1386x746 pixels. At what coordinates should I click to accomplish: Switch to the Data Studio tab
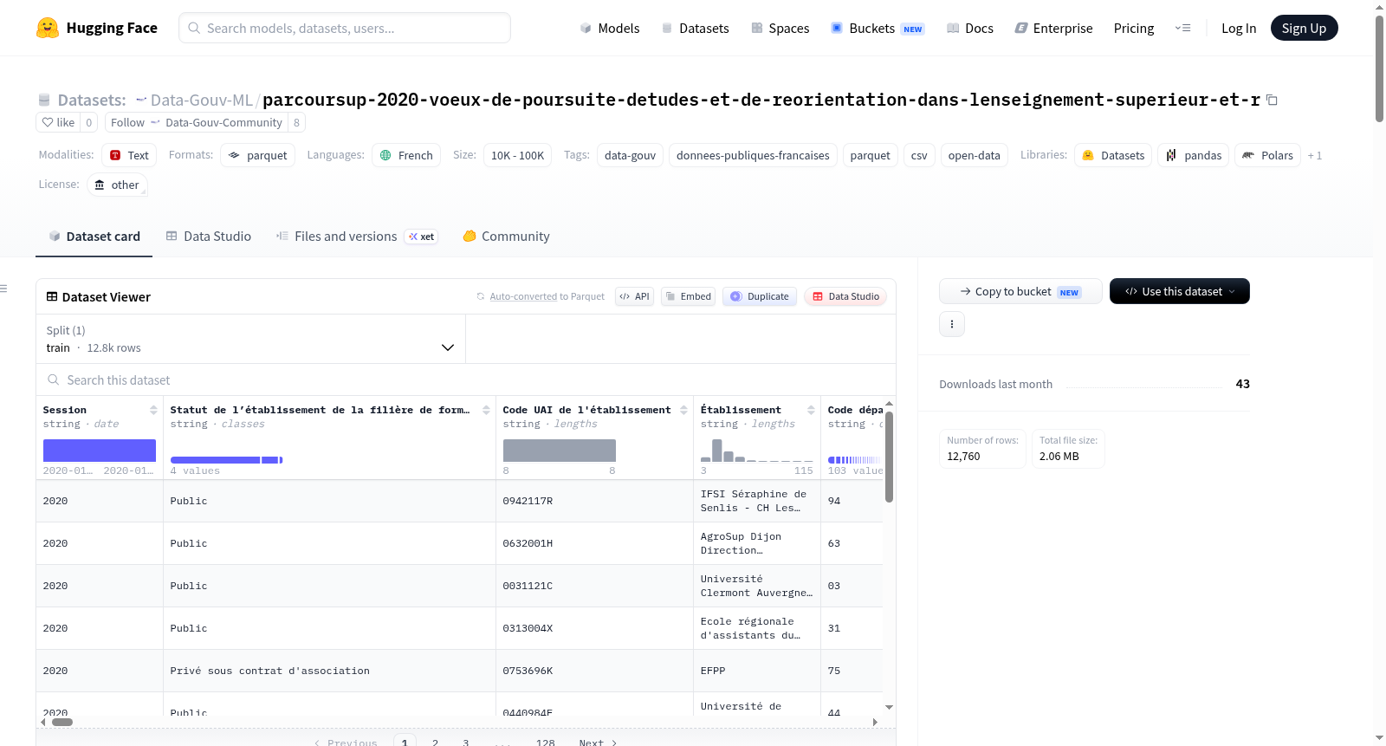(x=208, y=236)
